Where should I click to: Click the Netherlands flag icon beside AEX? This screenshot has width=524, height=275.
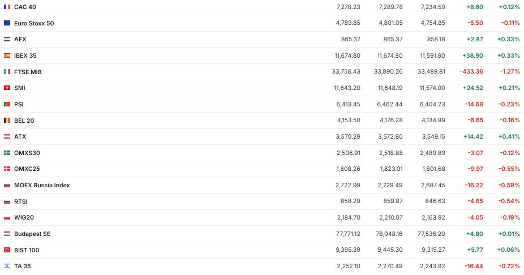[x=7, y=40]
